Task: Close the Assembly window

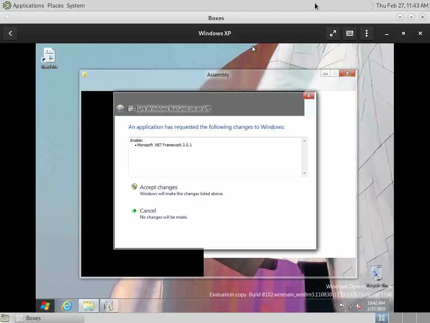Action: (x=347, y=73)
